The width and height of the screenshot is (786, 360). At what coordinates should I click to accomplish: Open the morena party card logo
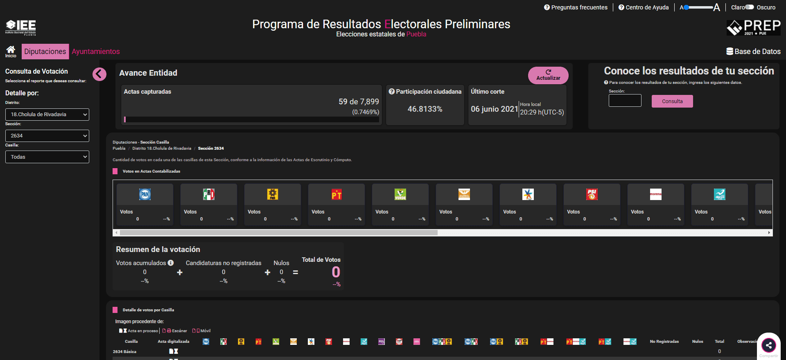[x=656, y=194]
